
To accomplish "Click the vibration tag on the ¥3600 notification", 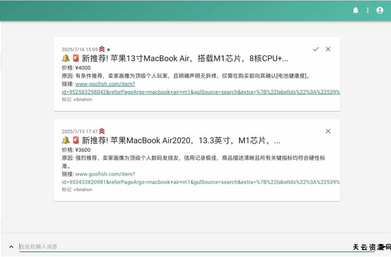I will pyautogui.click(x=83, y=190).
